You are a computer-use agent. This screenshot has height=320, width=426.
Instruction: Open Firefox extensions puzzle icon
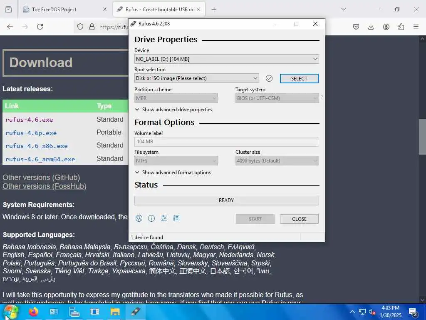(x=401, y=27)
